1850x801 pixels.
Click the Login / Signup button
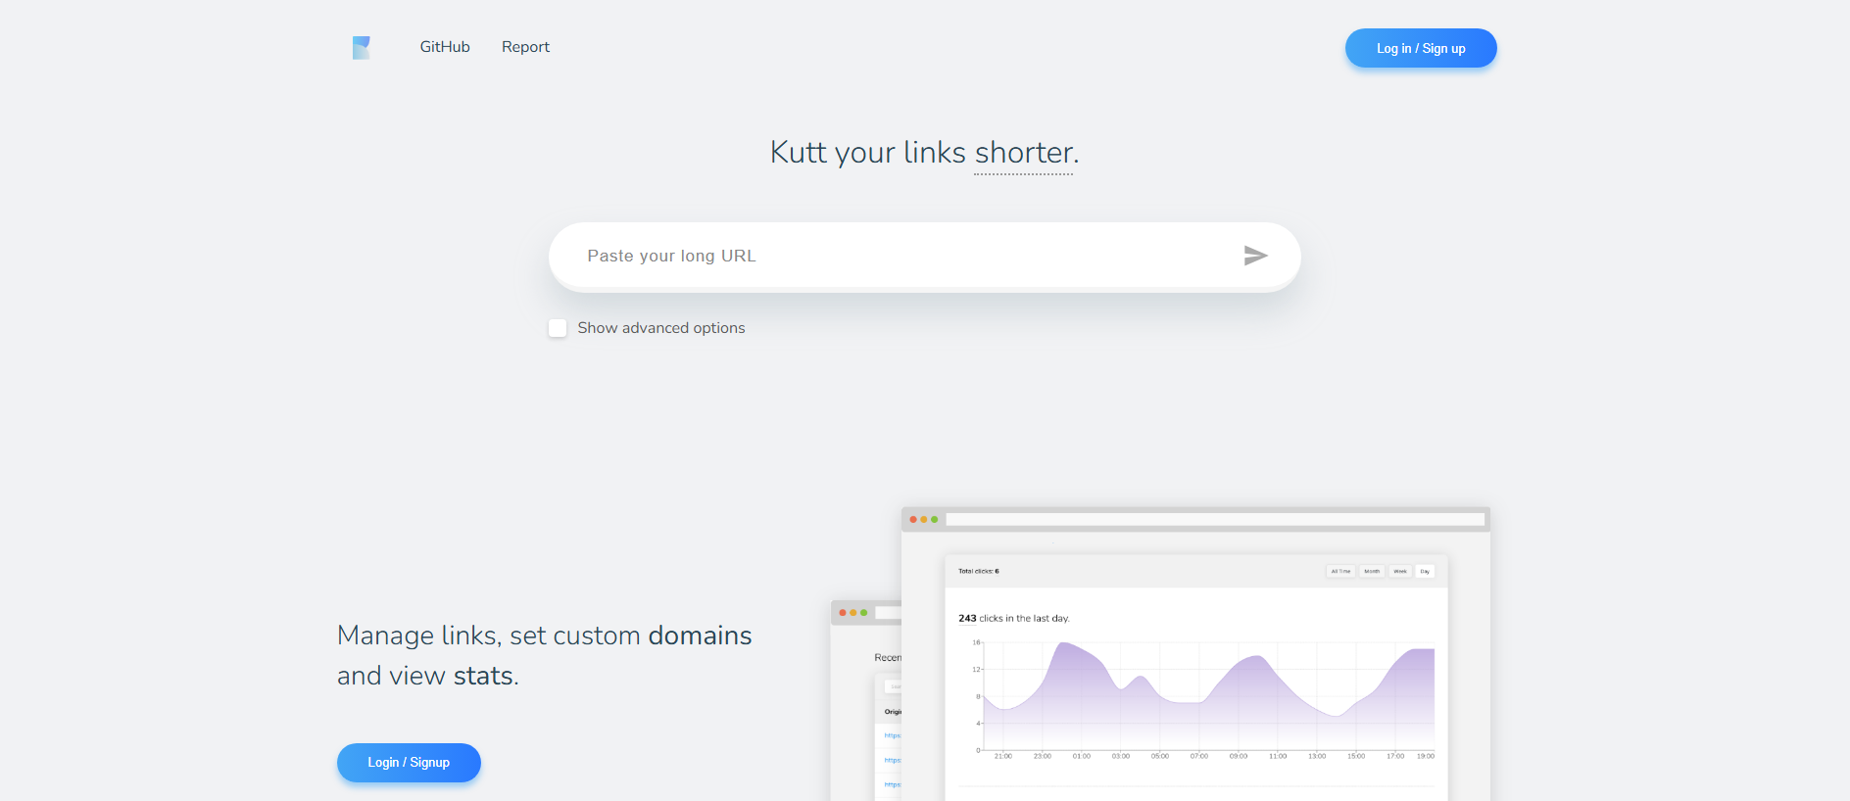click(x=409, y=763)
